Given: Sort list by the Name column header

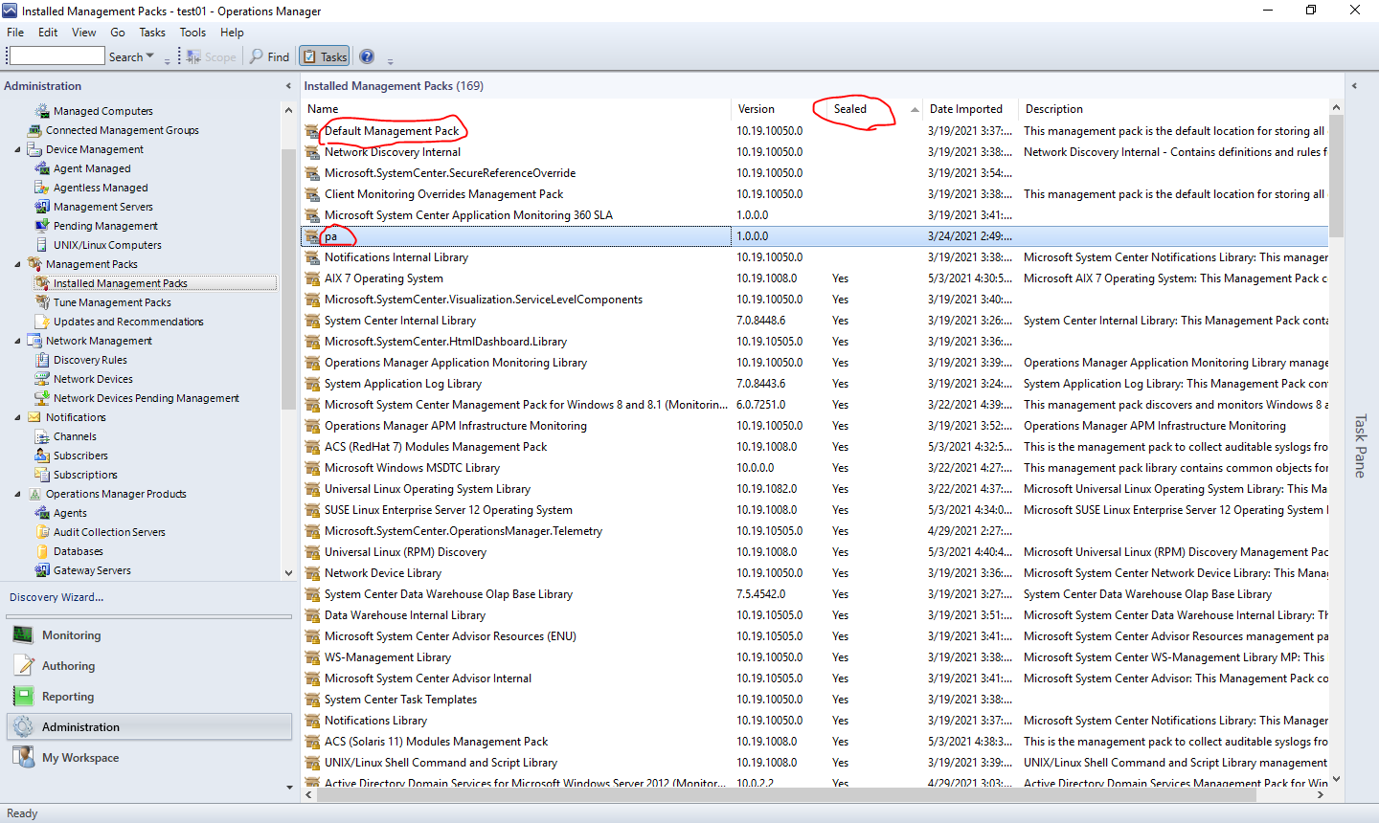Looking at the screenshot, I should click(x=517, y=109).
